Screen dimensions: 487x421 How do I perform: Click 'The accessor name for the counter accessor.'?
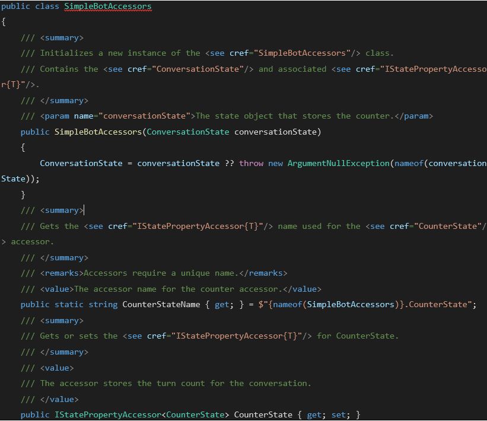179,289
